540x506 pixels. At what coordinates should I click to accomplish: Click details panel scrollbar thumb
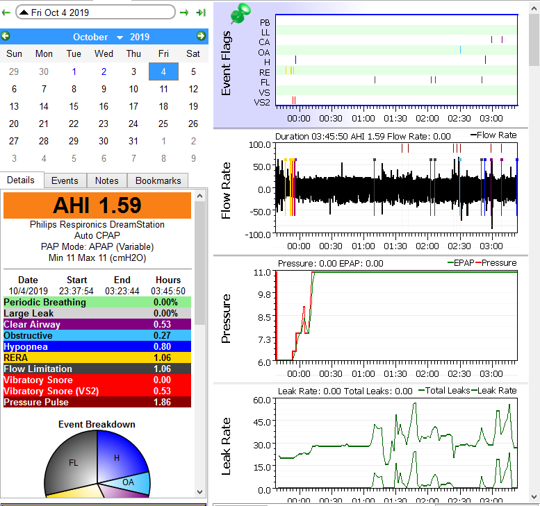point(199,263)
